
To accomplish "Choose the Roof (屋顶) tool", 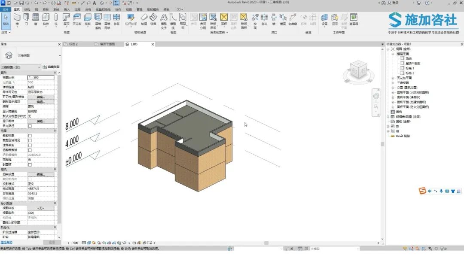I will pos(67,19).
